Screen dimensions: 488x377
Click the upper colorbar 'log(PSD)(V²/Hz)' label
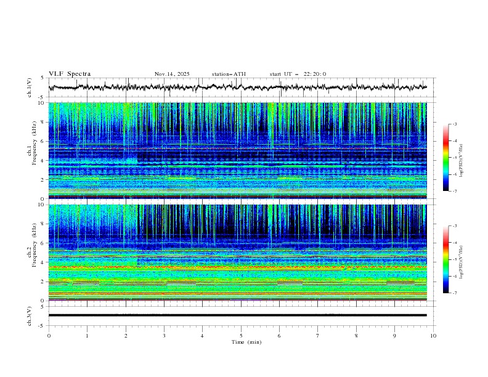tap(462, 161)
